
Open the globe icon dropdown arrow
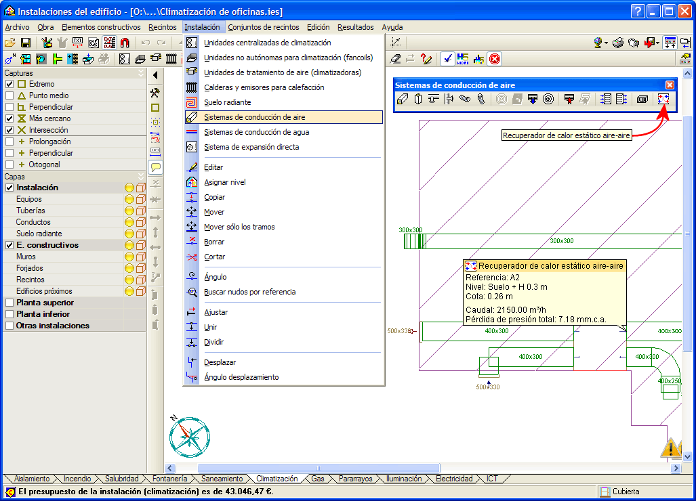[606, 43]
